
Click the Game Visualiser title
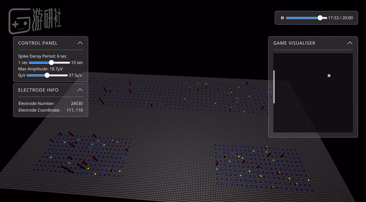(294, 43)
